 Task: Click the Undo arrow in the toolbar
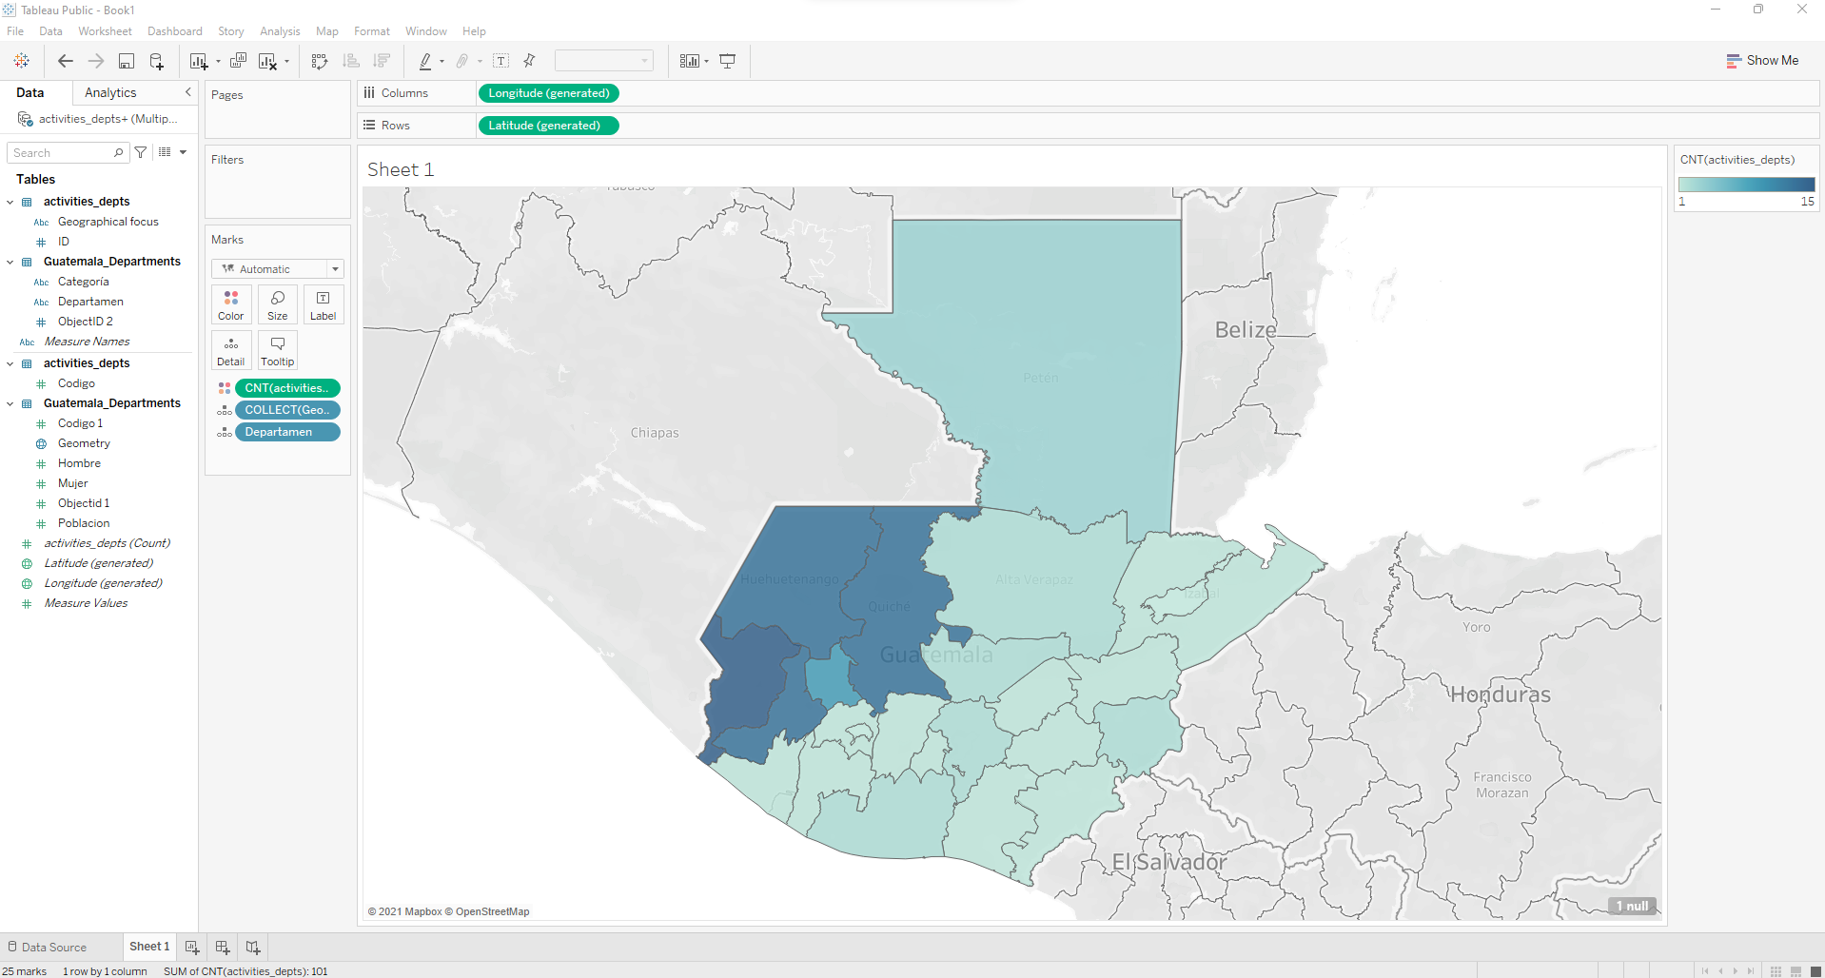(65, 60)
